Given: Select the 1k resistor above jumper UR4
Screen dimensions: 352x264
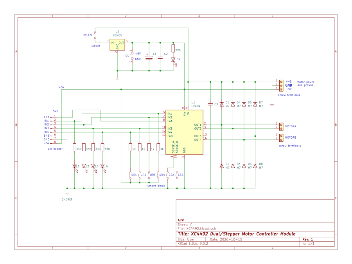Looking at the screenshot, I should pyautogui.click(x=158, y=147).
